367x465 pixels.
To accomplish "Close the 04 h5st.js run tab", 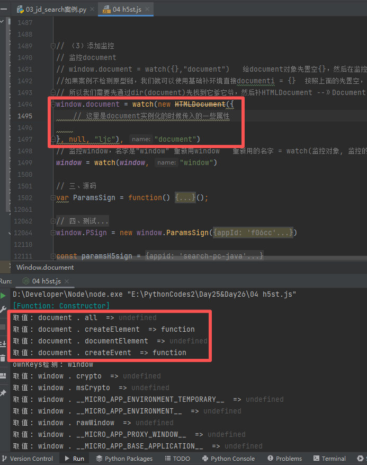I will (67, 281).
